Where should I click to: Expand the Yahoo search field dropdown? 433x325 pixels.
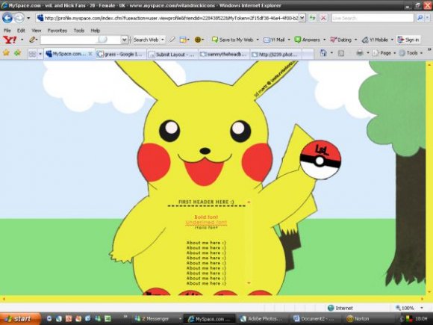[125, 40]
